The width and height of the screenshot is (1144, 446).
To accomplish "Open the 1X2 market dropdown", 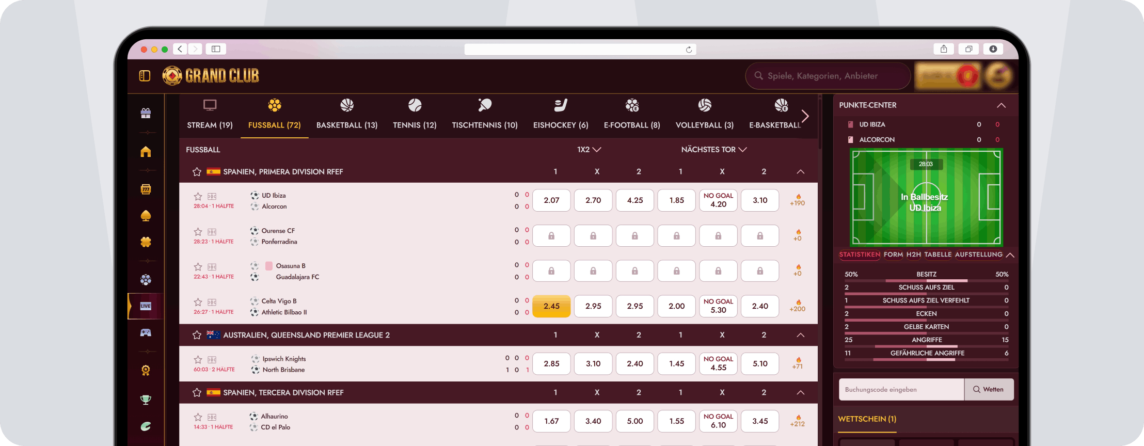I will 589,150.
